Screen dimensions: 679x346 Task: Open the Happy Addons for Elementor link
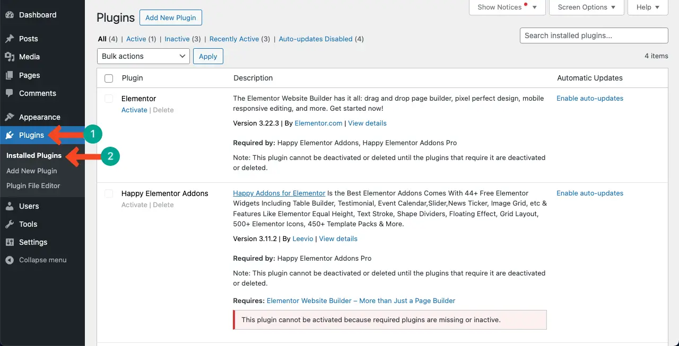pyautogui.click(x=279, y=193)
